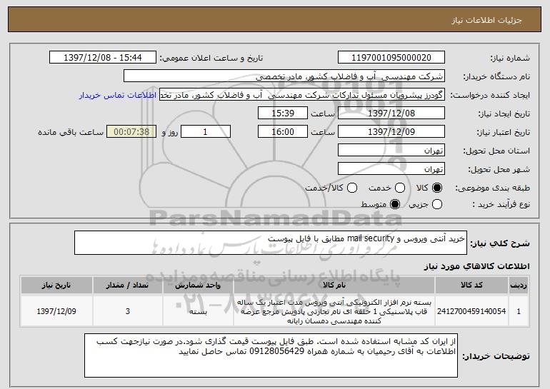Click the کد کالا column header

tap(471, 286)
